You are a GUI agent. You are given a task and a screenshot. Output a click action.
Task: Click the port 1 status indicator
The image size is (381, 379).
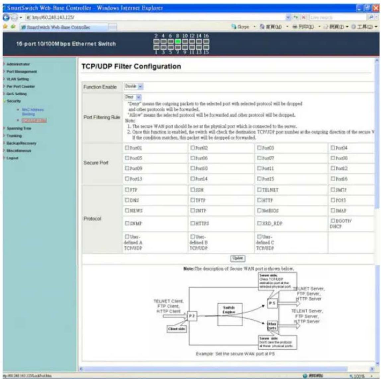click(x=156, y=47)
